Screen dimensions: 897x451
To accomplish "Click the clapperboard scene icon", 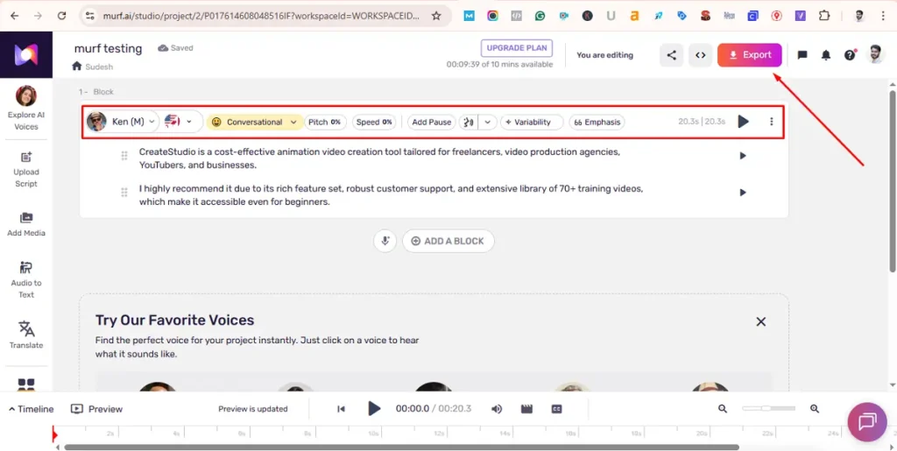I will point(526,409).
